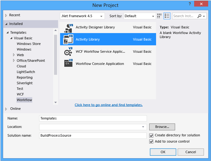The height and width of the screenshot is (161, 211).
Task: Switch to list view layout
Action: pyautogui.click(x=167, y=16)
